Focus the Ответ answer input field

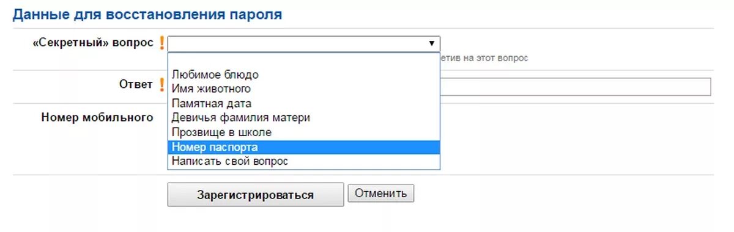coord(575,87)
